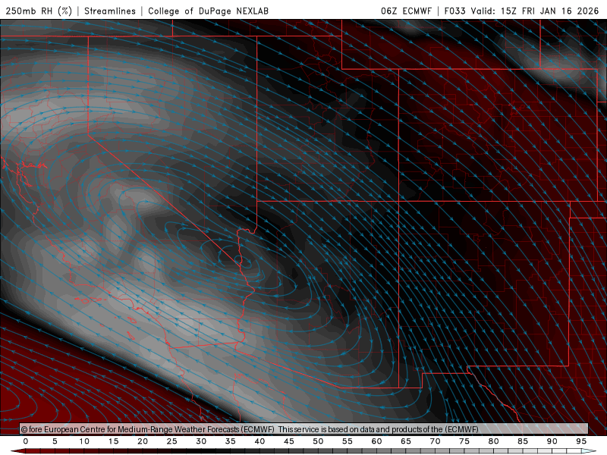This screenshot has height=455, width=607.
Task: Click "College of DuPage NEXLAB" header text
Action: click(208, 11)
